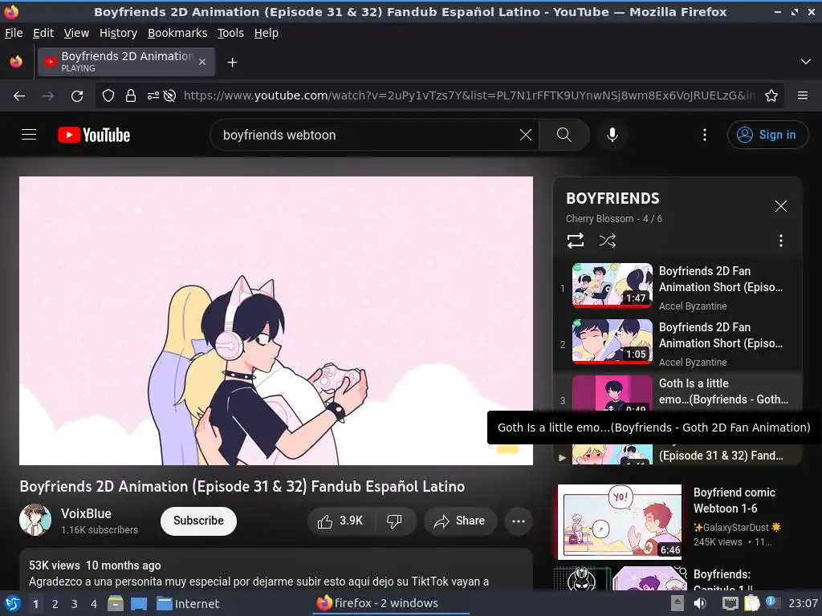Viewport: 822px width, 616px height.
Task: Click the Sign in button
Action: (767, 135)
